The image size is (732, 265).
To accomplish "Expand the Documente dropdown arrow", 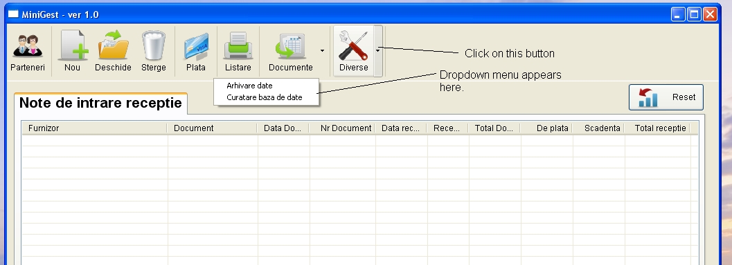I will pos(321,50).
